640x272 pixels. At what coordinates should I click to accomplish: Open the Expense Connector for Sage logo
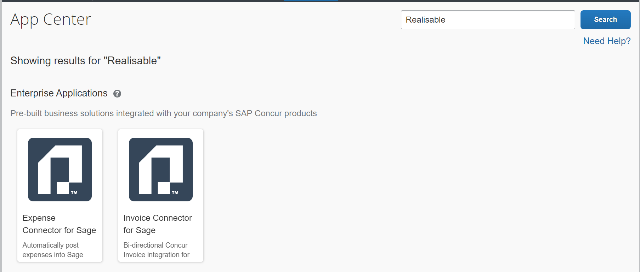pos(60,170)
